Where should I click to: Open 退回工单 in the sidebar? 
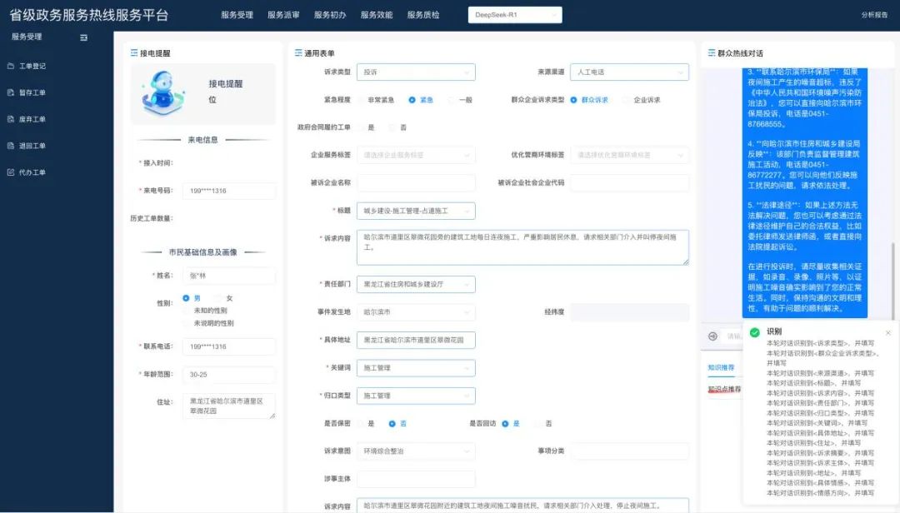tap(32, 146)
